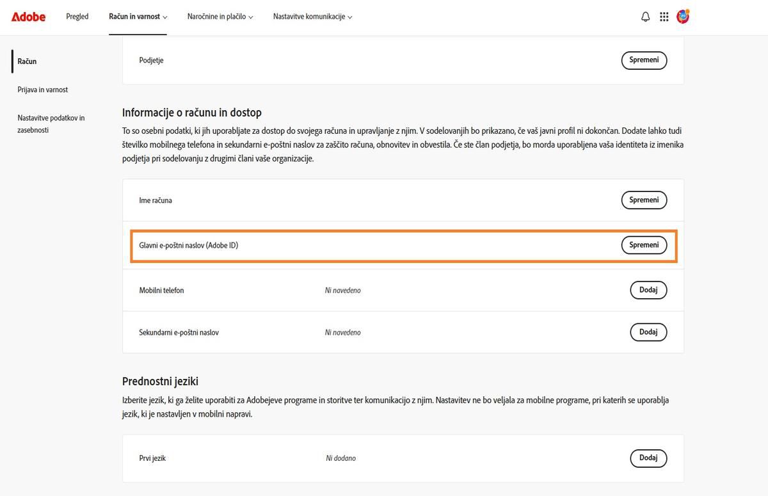Expand the Račun in varnost dropdown
Image resolution: width=768 pixels, height=496 pixels.
pos(138,17)
